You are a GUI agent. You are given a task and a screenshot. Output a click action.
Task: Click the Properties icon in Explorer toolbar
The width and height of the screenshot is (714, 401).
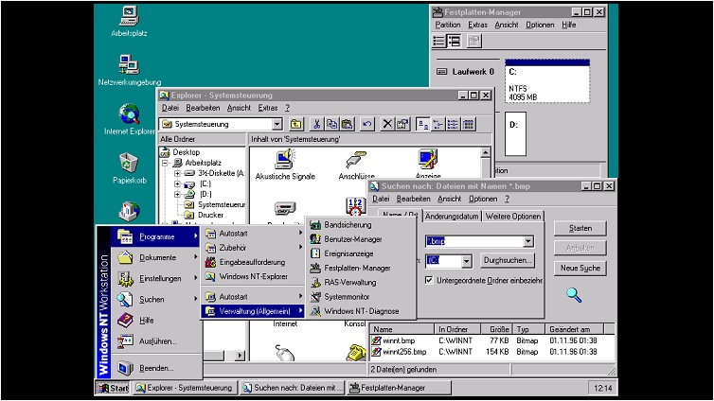pos(402,124)
